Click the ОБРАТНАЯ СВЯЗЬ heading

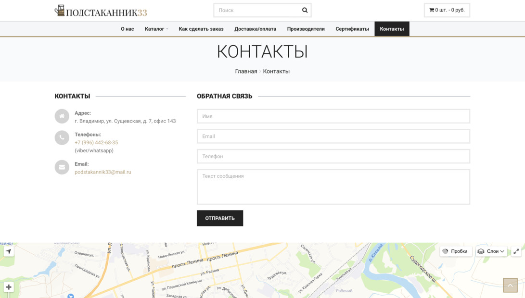point(224,96)
